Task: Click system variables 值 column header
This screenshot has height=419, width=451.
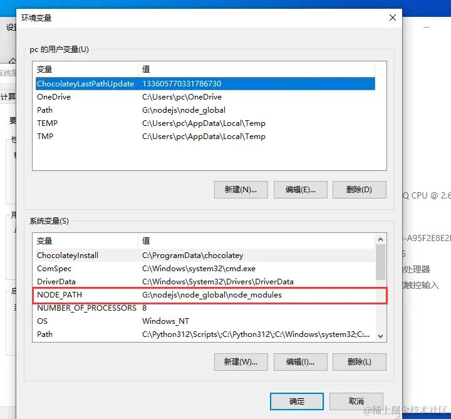Action: tap(257, 241)
